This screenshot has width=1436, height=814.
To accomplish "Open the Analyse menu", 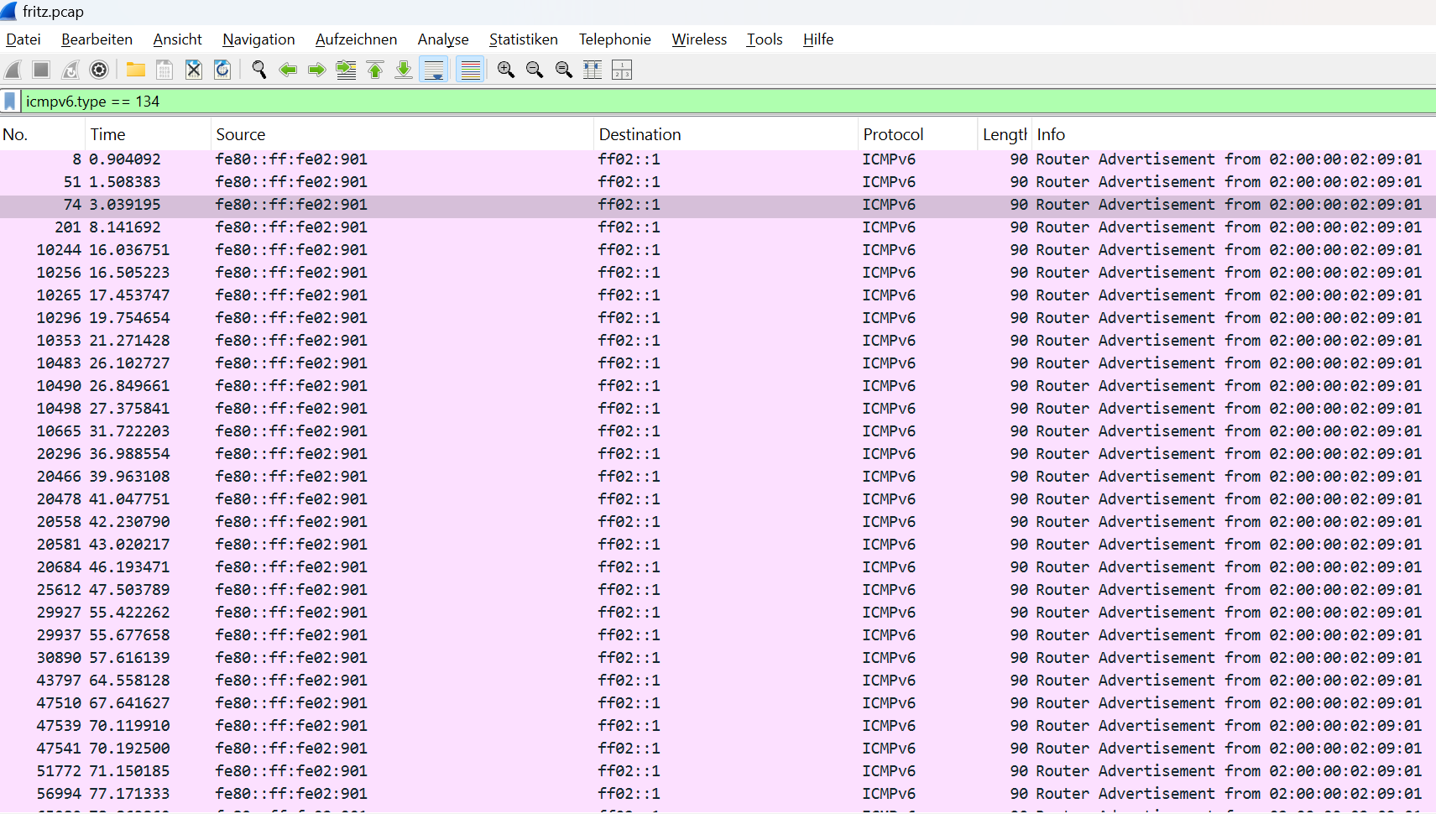I will click(x=443, y=39).
